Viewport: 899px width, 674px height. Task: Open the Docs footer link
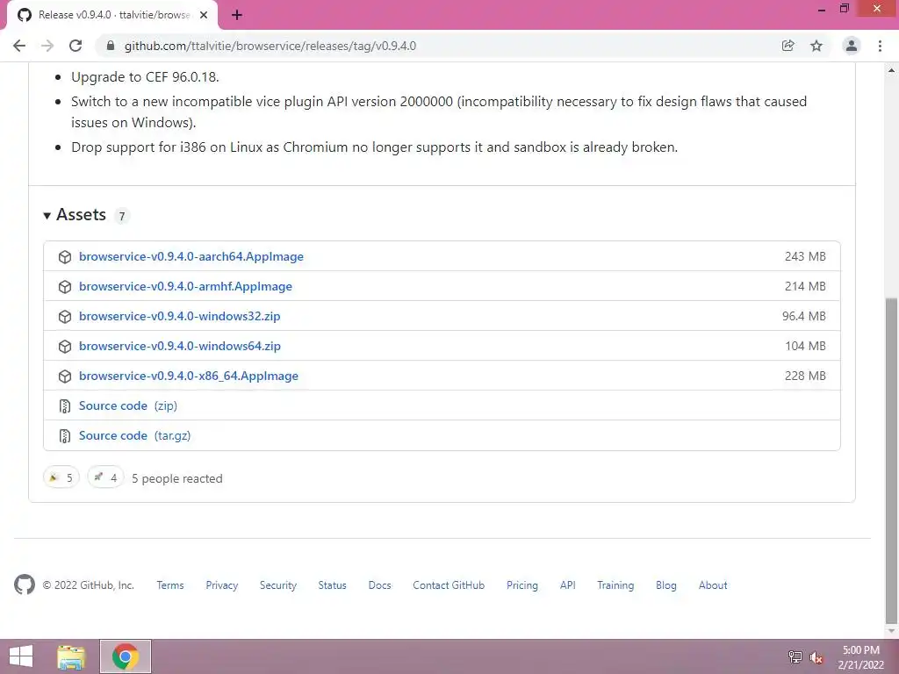click(x=379, y=585)
